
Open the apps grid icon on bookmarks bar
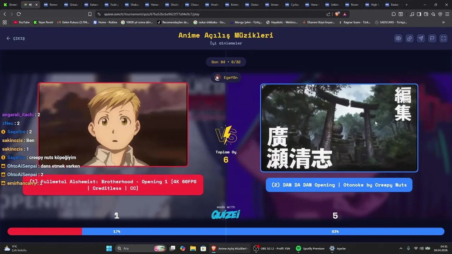[x=5, y=22]
